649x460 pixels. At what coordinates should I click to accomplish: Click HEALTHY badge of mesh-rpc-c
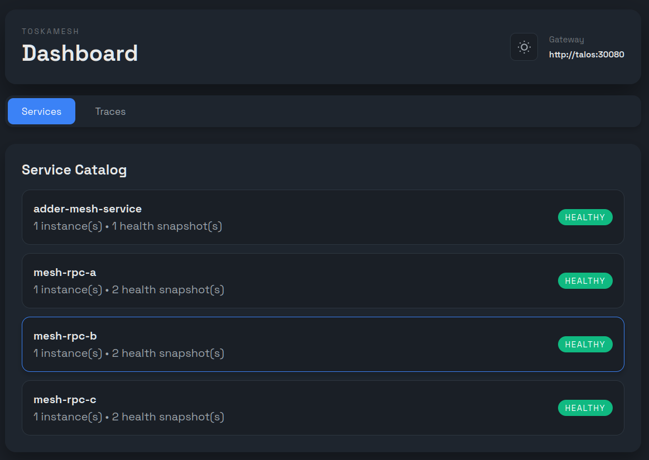tap(585, 408)
